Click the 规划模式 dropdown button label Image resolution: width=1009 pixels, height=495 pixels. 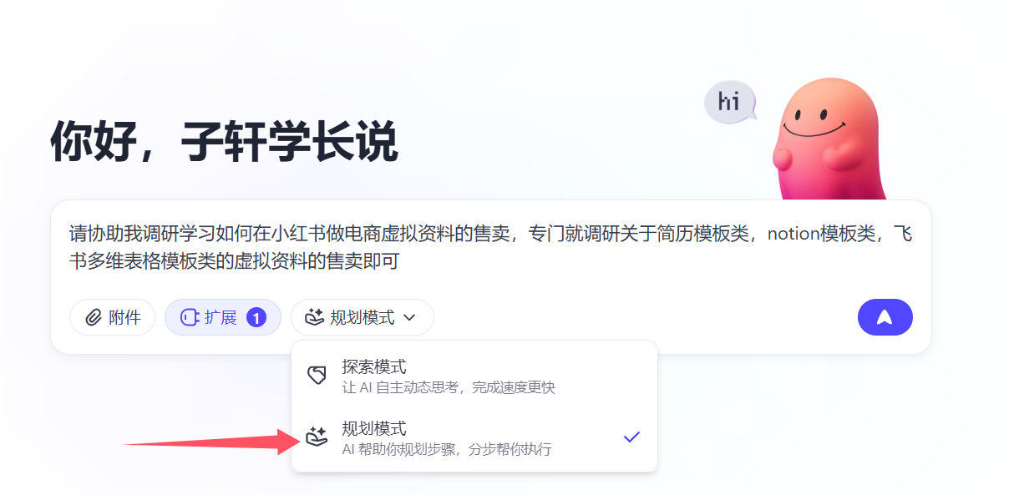(363, 317)
